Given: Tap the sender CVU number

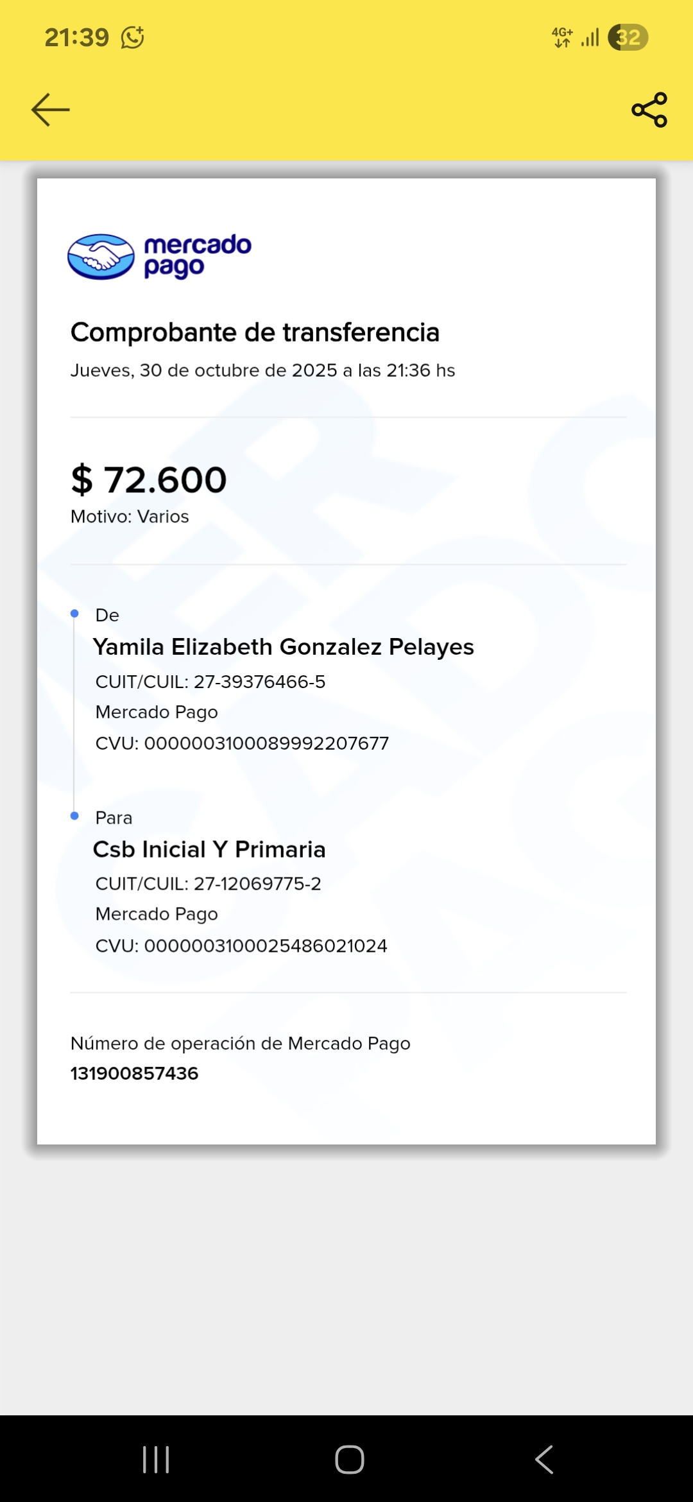Looking at the screenshot, I should [266, 743].
